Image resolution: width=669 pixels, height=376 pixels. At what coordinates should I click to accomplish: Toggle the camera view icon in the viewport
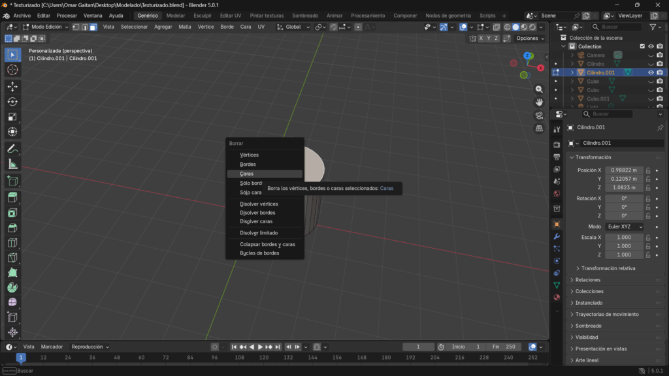tap(539, 116)
